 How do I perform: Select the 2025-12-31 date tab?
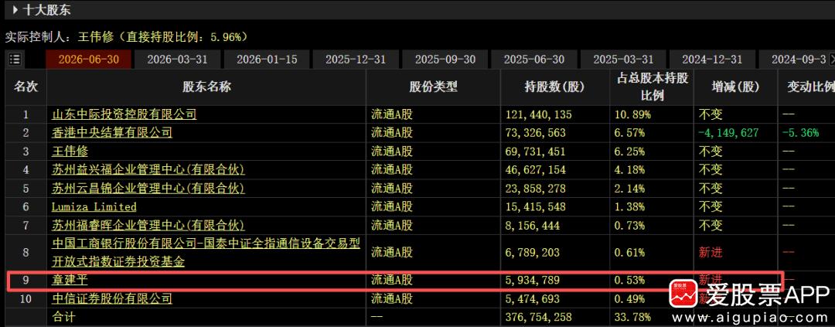tap(356, 59)
